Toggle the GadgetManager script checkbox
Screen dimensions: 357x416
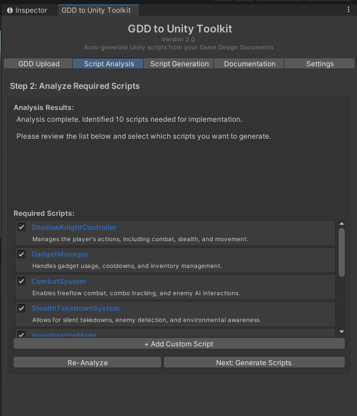(x=22, y=254)
